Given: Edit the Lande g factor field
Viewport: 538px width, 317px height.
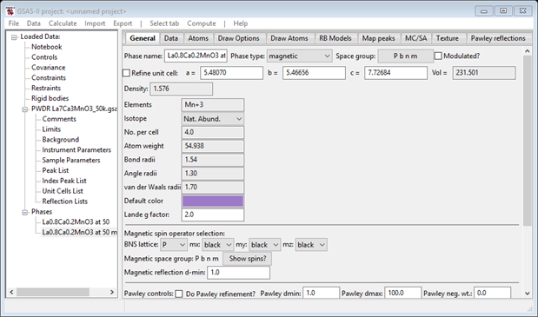Looking at the screenshot, I should click(x=213, y=215).
